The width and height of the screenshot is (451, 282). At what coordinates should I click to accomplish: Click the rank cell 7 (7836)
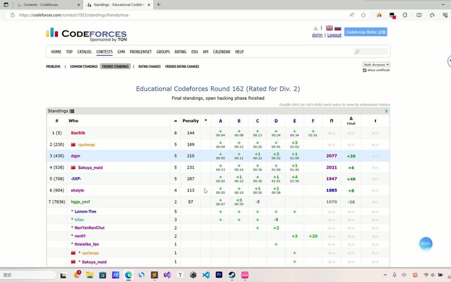57,202
